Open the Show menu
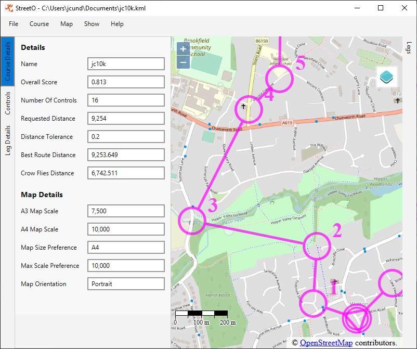Image resolution: width=417 pixels, height=349 pixels. tap(92, 24)
